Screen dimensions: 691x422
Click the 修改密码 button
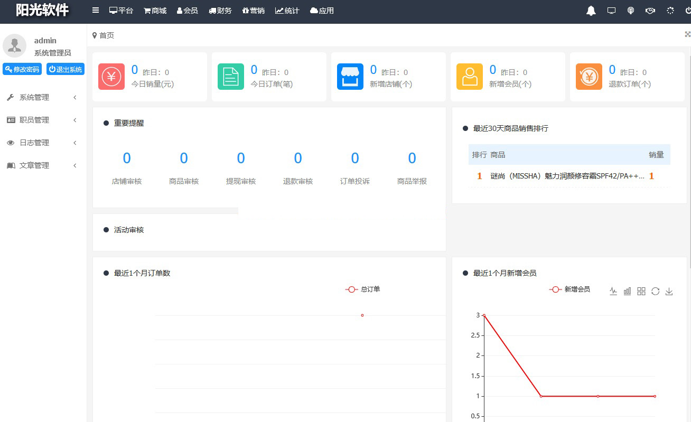(22, 69)
